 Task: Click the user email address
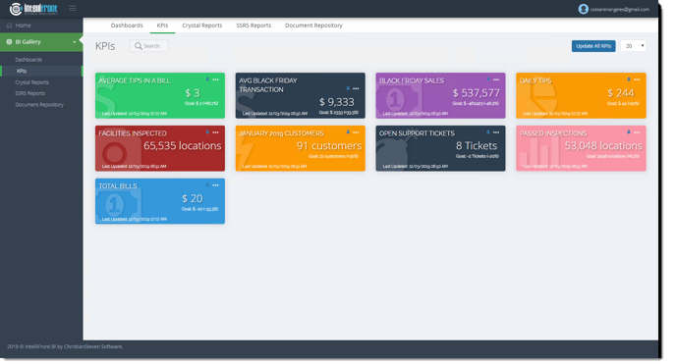pos(620,9)
